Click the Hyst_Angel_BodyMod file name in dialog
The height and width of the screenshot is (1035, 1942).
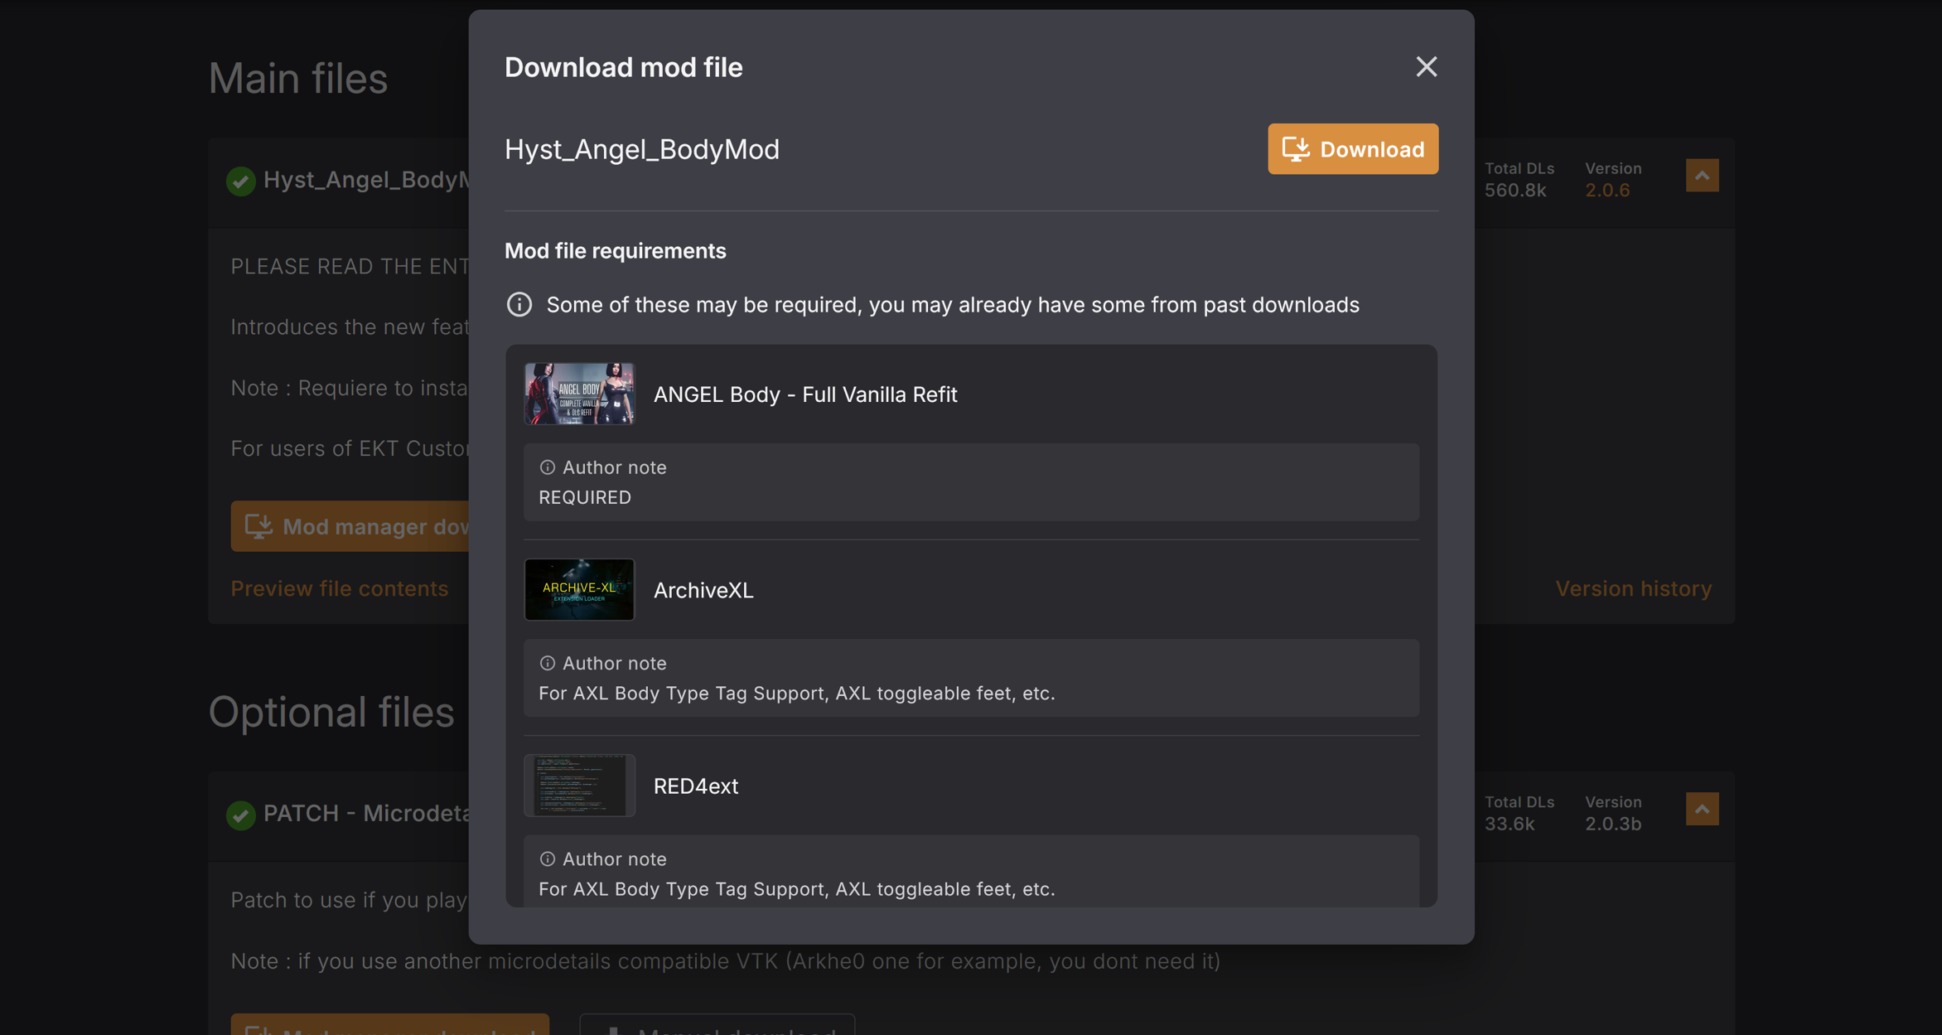pyautogui.click(x=642, y=149)
